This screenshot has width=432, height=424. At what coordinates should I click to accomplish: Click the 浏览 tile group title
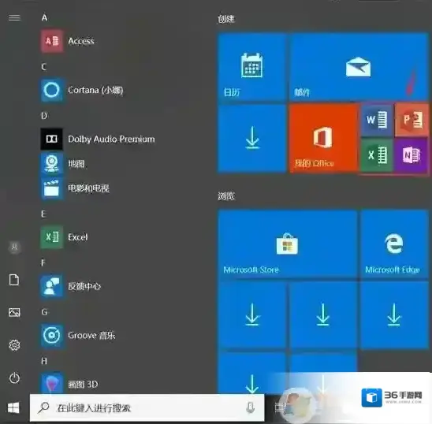[226, 196]
